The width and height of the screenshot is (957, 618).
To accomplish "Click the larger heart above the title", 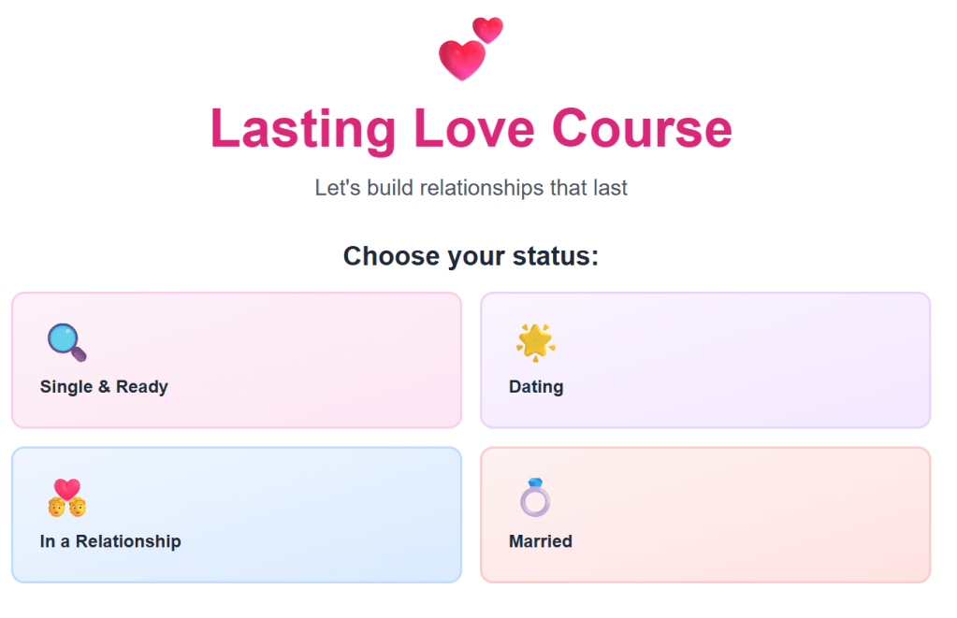I will (x=461, y=60).
